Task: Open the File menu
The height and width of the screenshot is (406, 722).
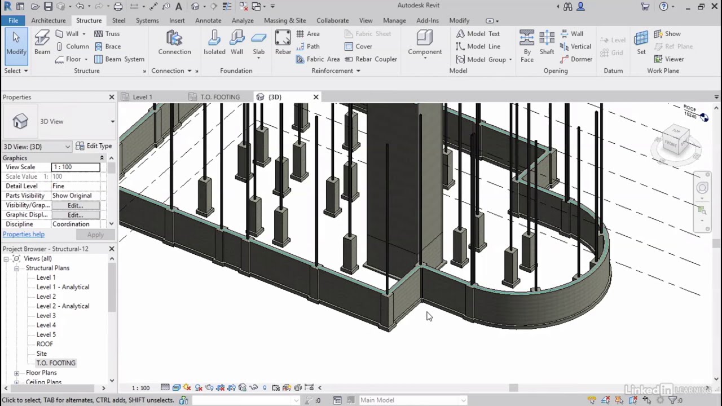Action: (13, 20)
